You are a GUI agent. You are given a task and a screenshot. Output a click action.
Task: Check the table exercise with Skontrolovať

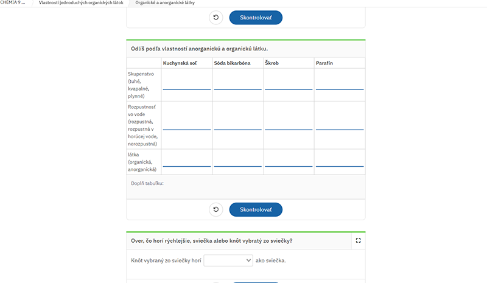pyautogui.click(x=256, y=209)
